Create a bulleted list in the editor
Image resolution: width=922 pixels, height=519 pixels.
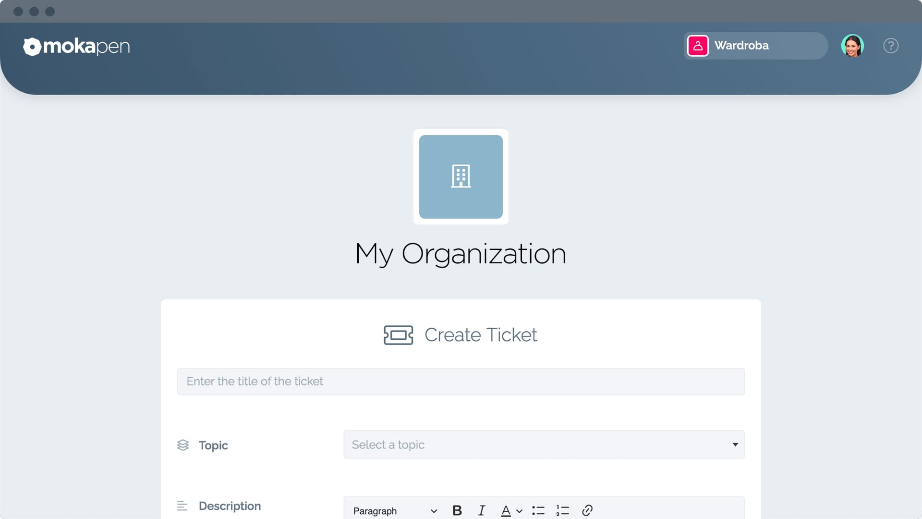click(x=538, y=510)
